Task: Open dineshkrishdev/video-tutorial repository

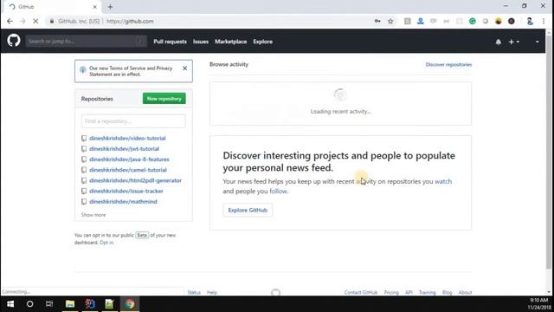Action: pyautogui.click(x=127, y=139)
